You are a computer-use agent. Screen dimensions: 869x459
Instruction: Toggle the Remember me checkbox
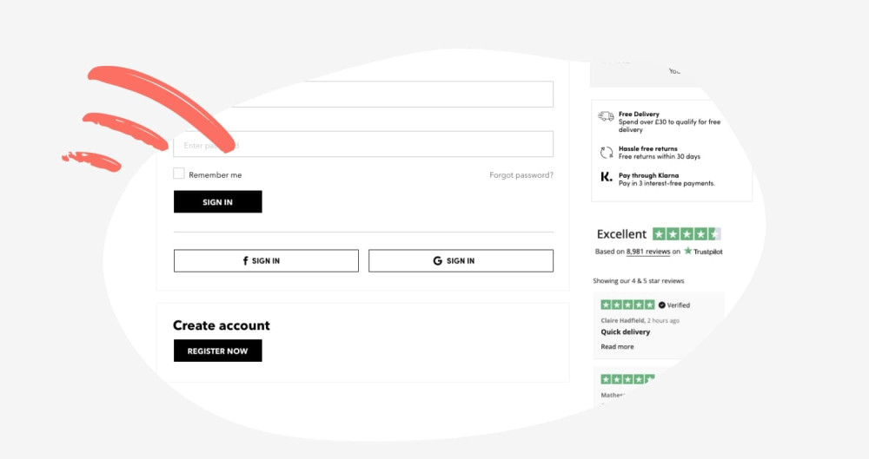(179, 174)
